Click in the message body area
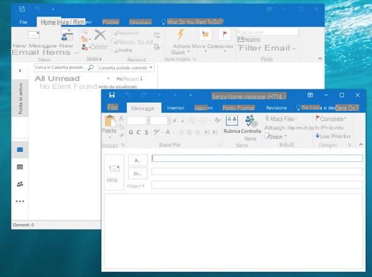372x277 pixels. pyautogui.click(x=234, y=231)
